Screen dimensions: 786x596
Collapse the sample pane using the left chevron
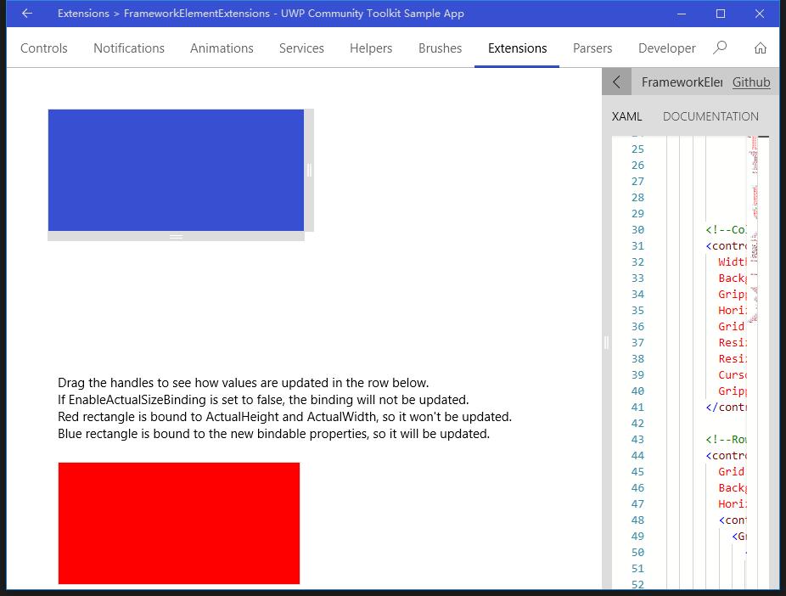(x=616, y=82)
